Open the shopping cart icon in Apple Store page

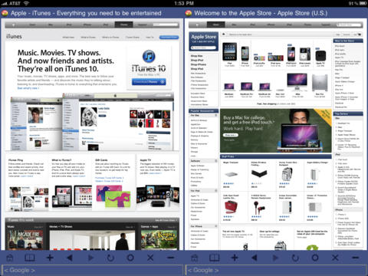coord(359,34)
